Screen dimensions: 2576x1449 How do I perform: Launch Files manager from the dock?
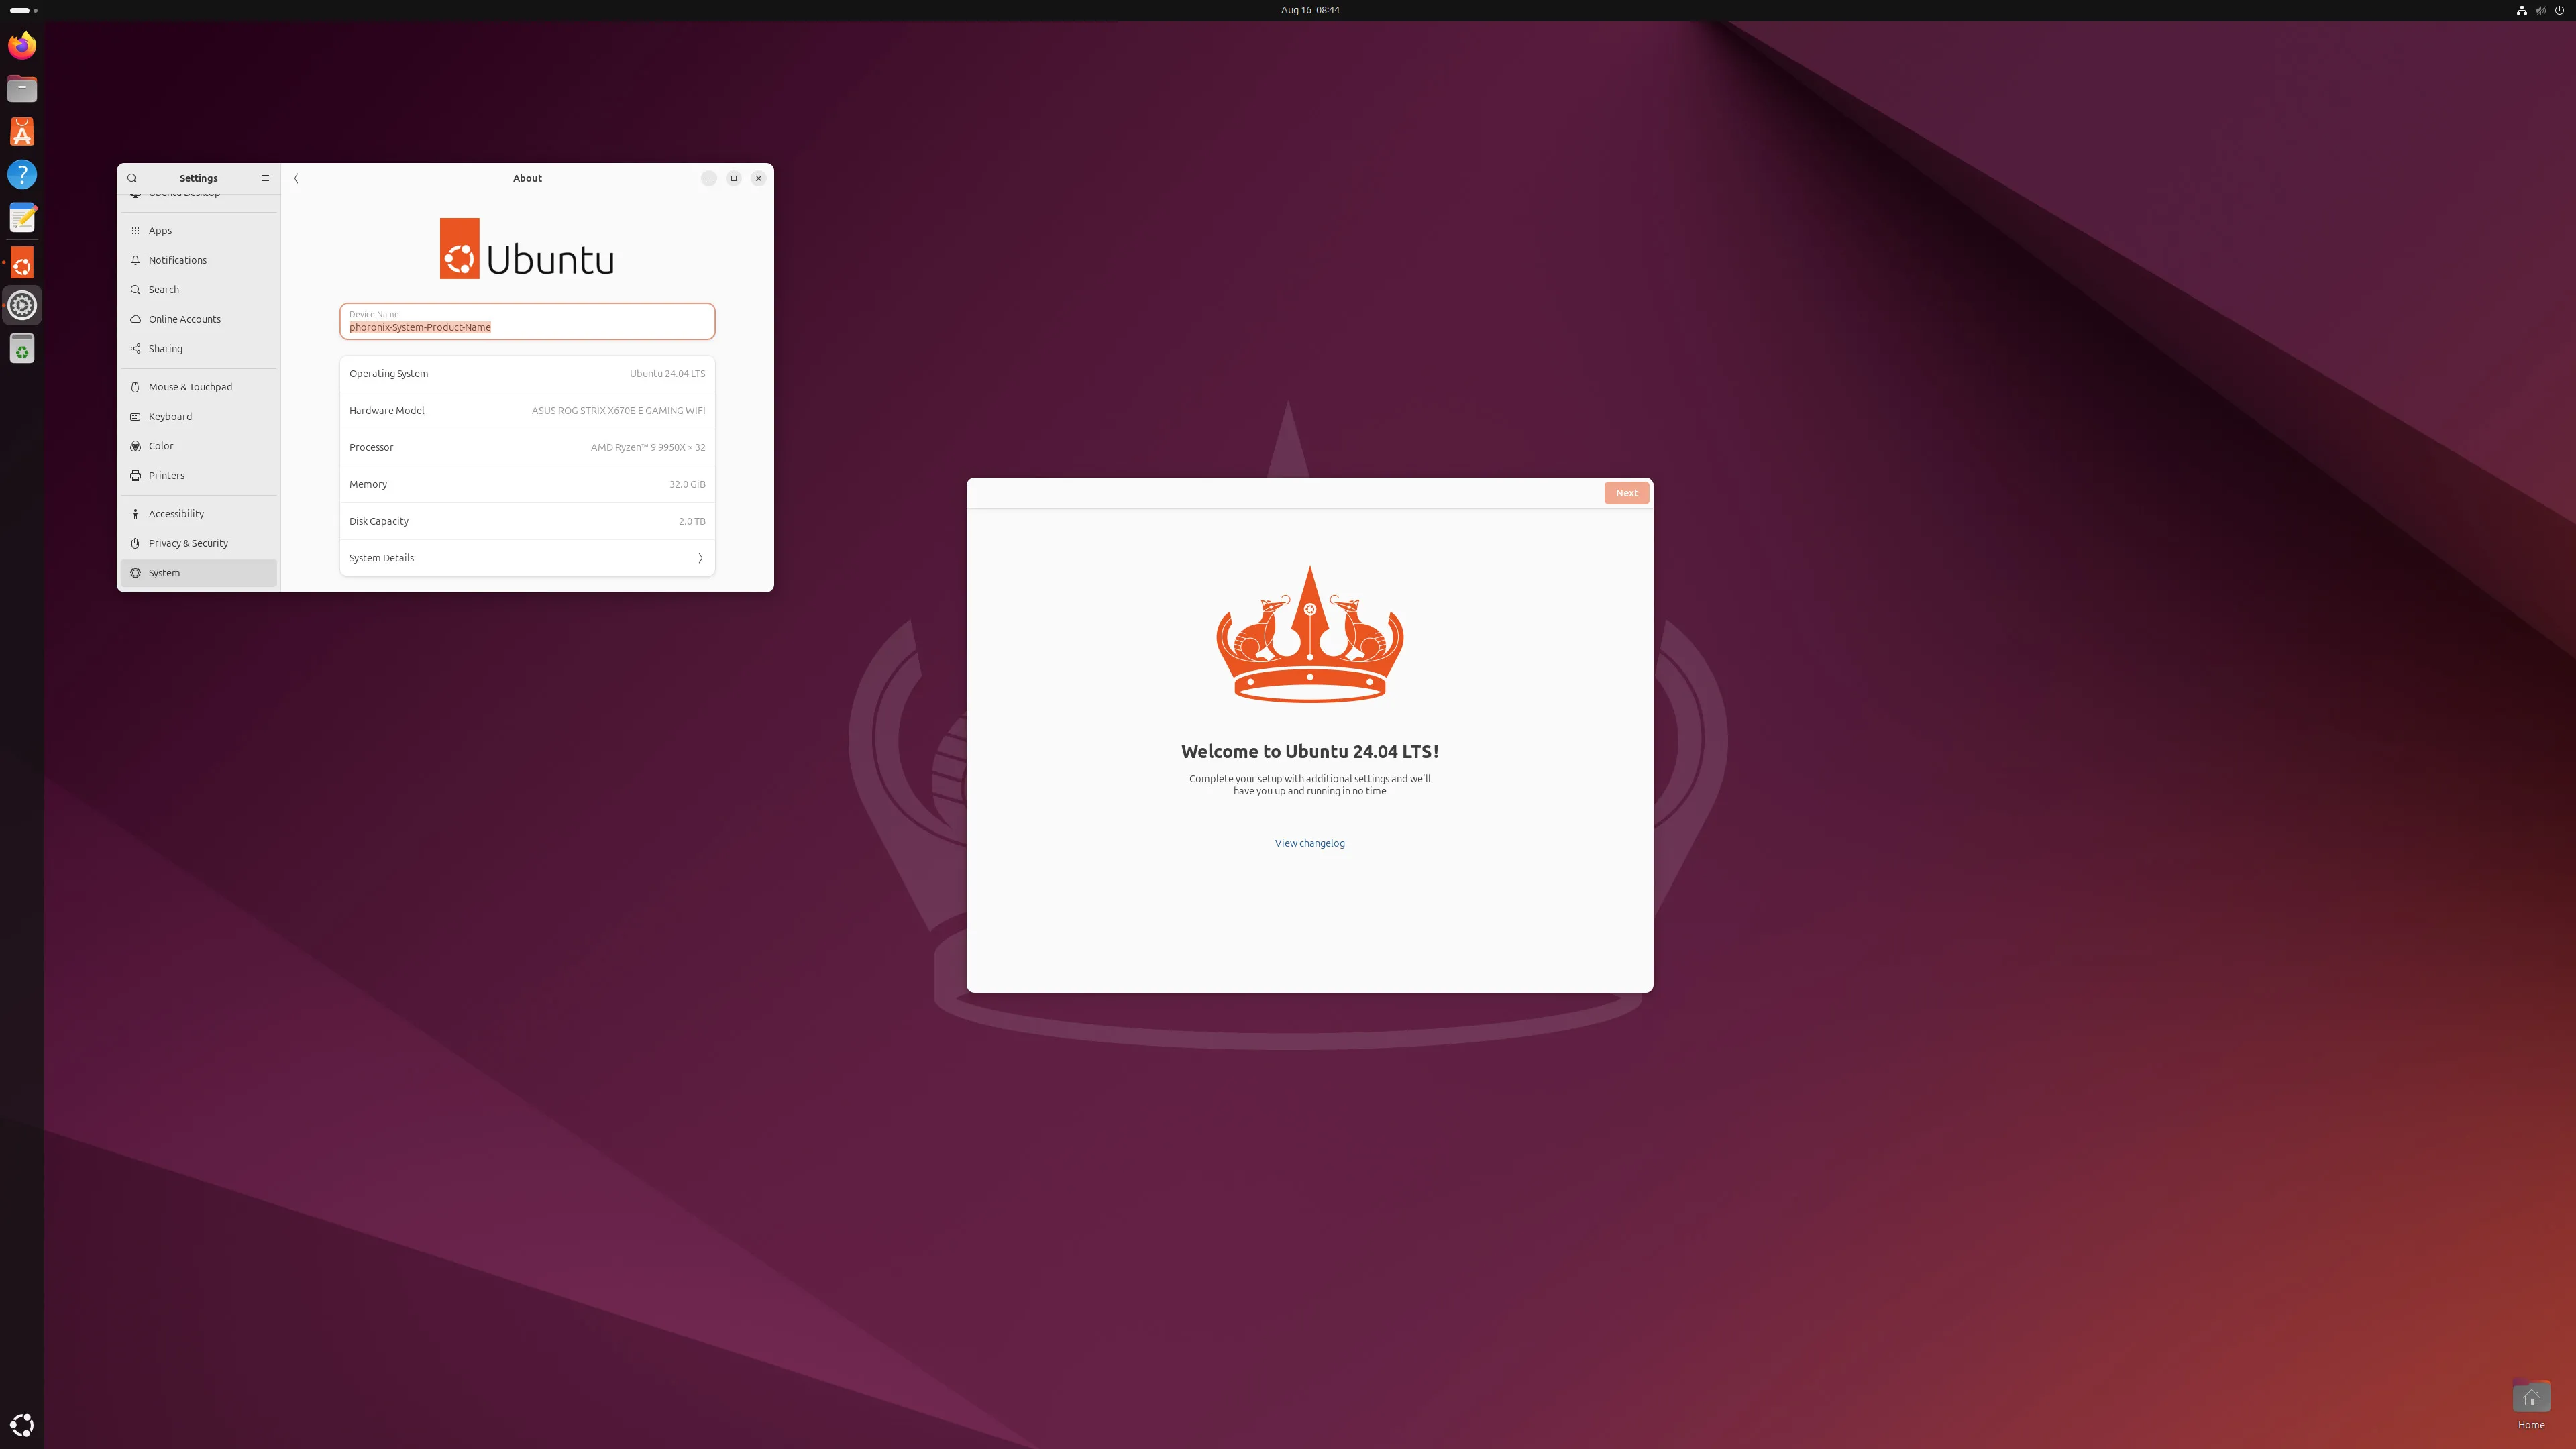(x=22, y=89)
